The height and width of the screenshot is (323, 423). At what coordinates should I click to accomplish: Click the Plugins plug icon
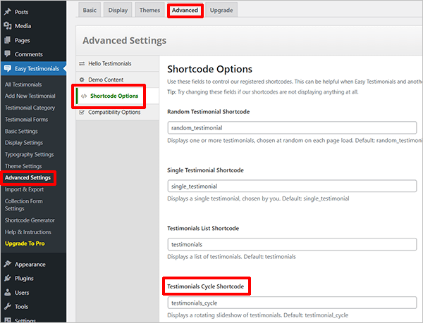coord(8,278)
